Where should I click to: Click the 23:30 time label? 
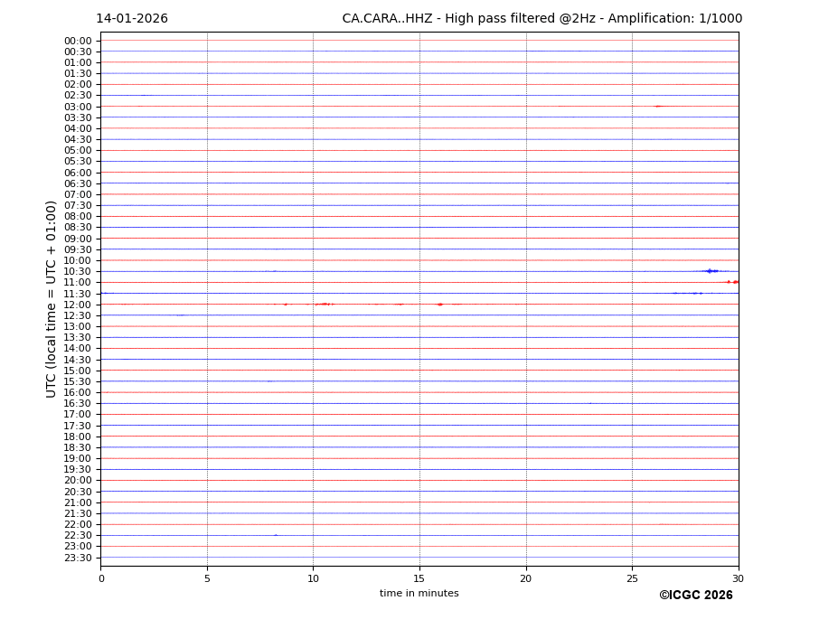(78, 558)
